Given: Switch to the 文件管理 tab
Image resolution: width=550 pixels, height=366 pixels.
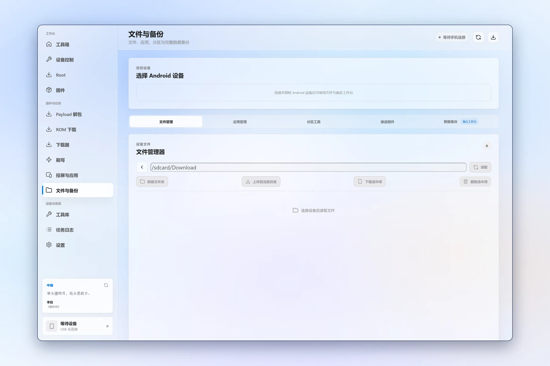Looking at the screenshot, I should tap(166, 122).
